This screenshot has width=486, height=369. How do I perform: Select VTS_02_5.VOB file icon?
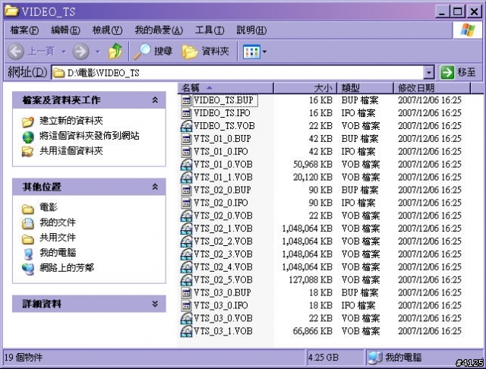pyautogui.click(x=186, y=280)
